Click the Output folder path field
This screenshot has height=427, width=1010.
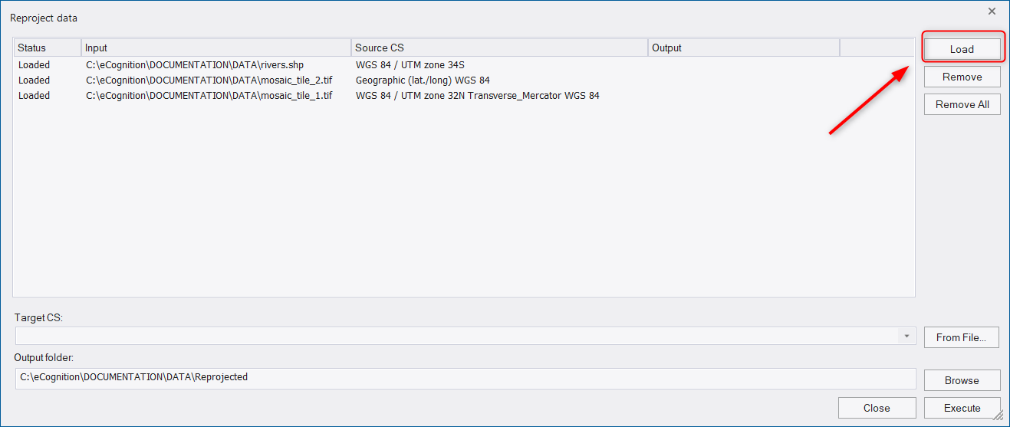pos(466,378)
